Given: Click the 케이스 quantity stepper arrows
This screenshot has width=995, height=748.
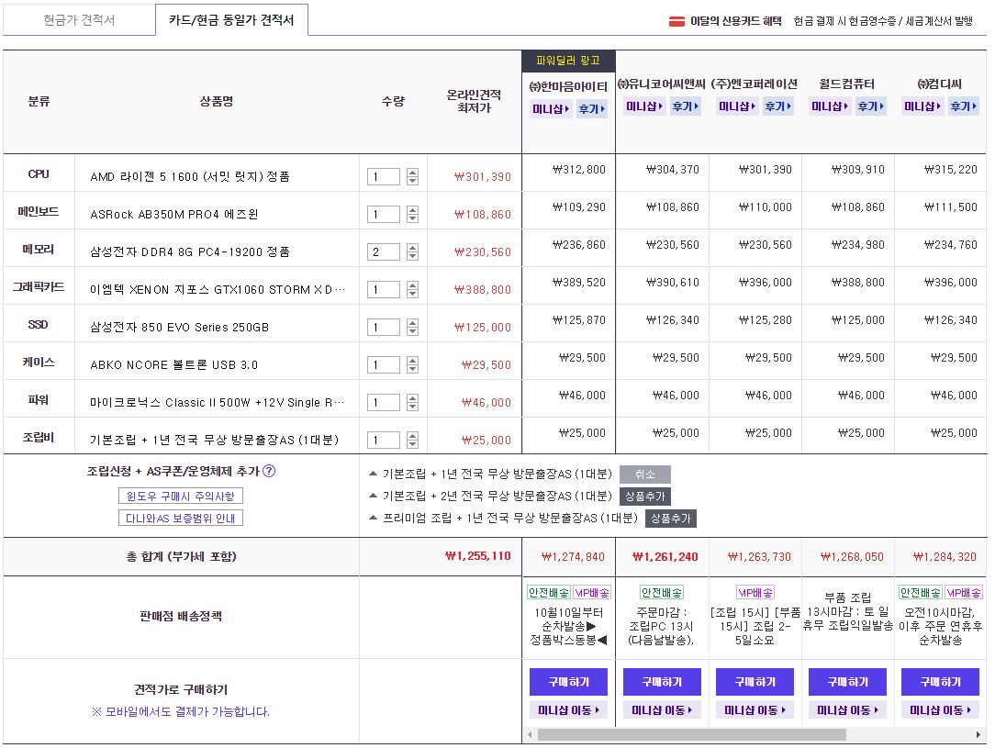Looking at the screenshot, I should pos(412,364).
